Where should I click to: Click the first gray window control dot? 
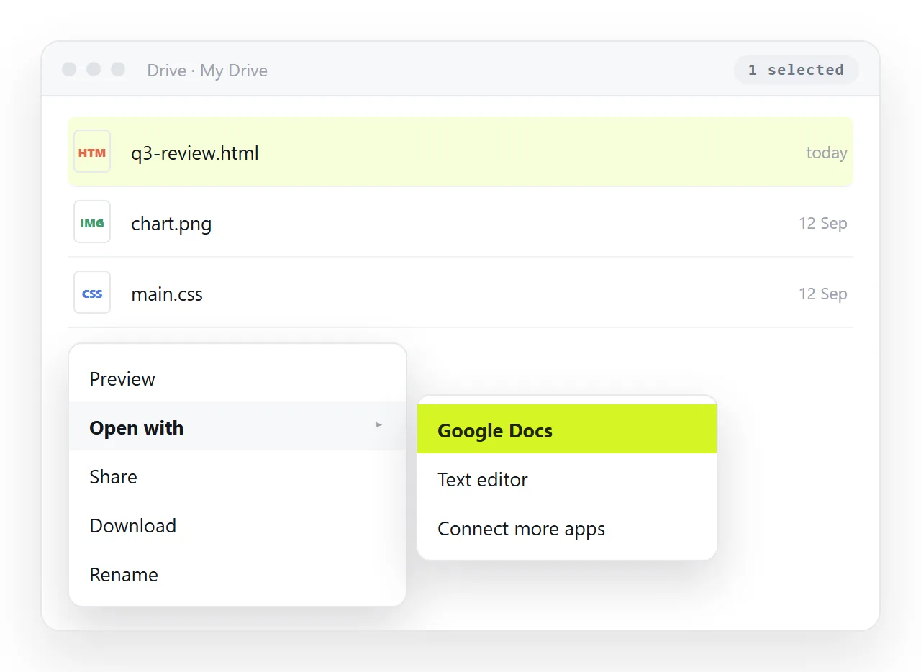tap(69, 69)
